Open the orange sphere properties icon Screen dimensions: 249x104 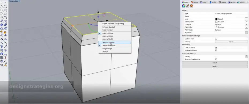(191, 6)
